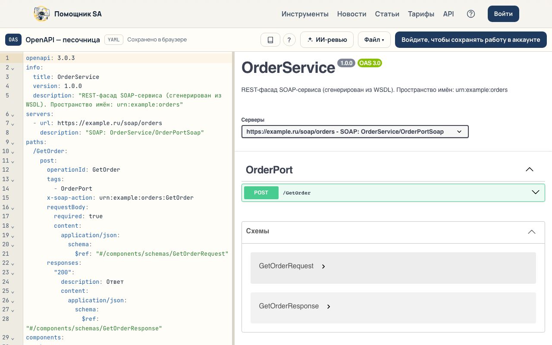The height and width of the screenshot is (345, 552).
Task: Click the "OpenAPI — песочница" title
Action: click(x=63, y=40)
